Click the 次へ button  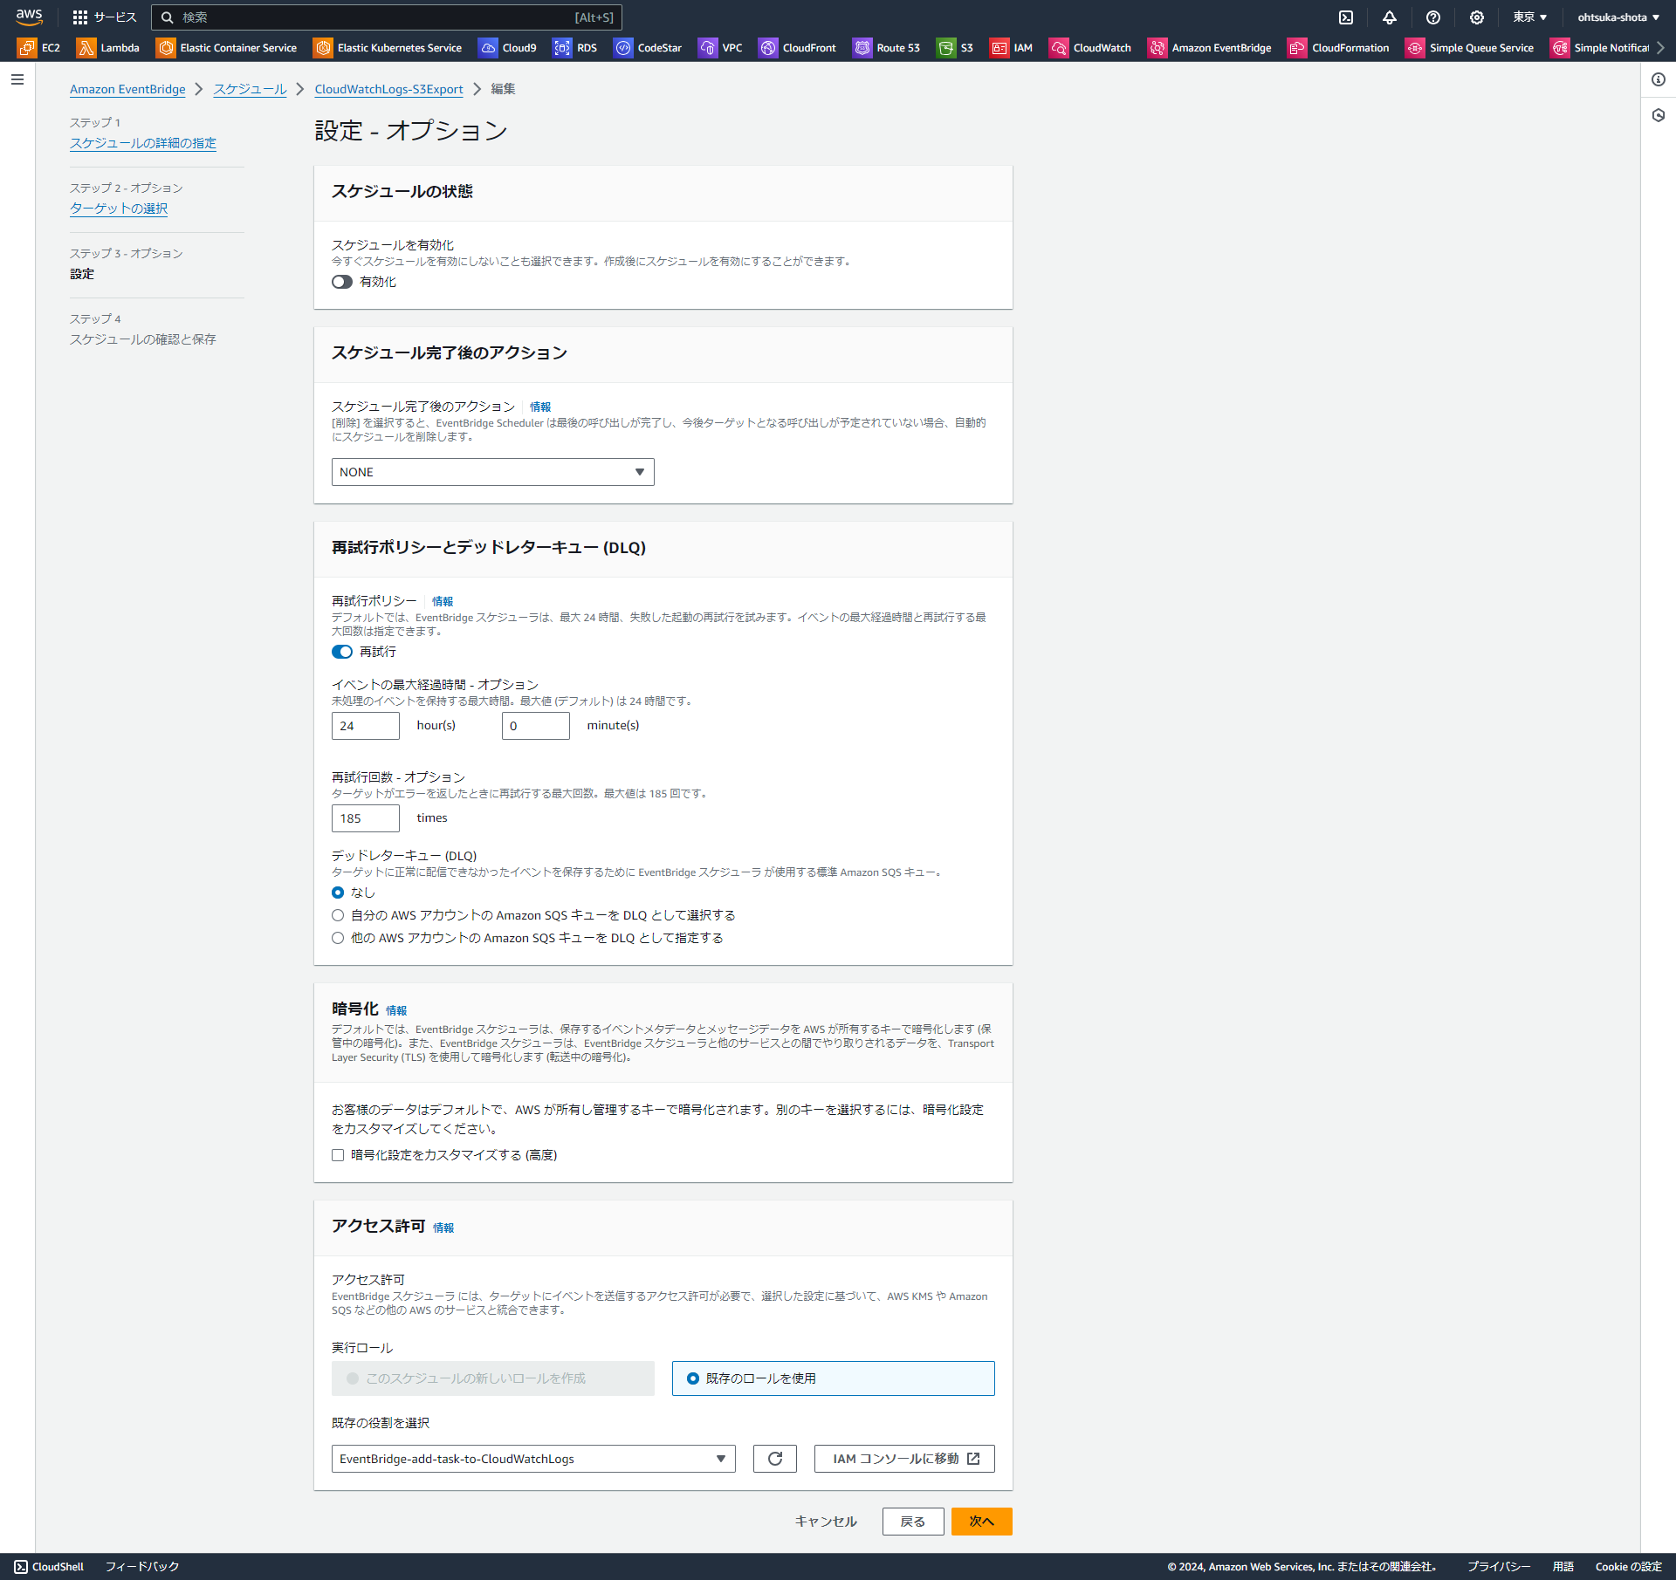(981, 1521)
